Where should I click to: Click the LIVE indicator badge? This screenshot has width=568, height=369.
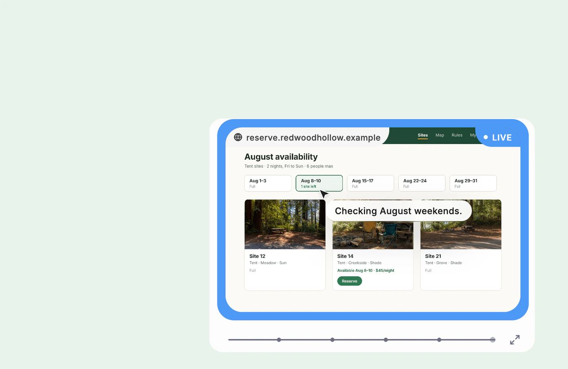click(x=497, y=138)
